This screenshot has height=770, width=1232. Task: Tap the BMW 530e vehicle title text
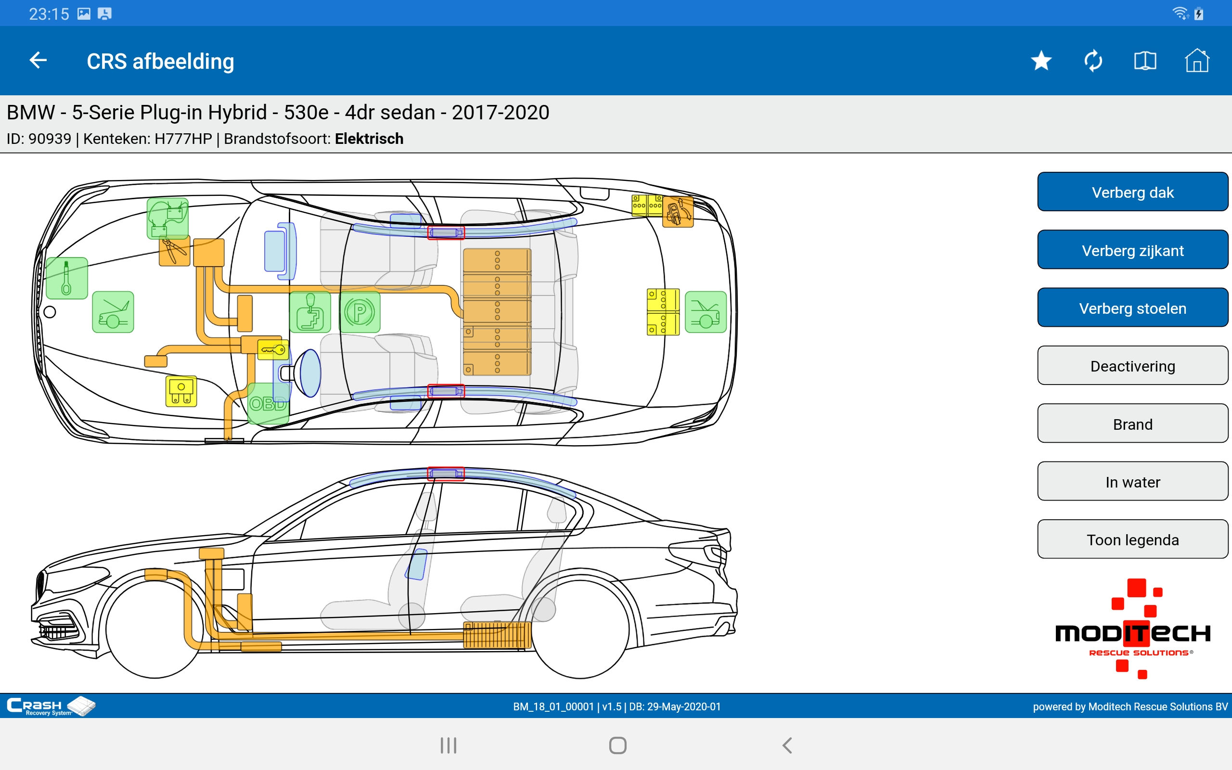[278, 112]
